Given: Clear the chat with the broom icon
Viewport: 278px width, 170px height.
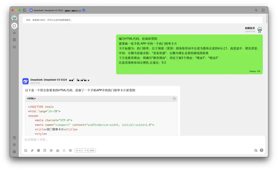Looking at the screenshot, I should (58, 151).
